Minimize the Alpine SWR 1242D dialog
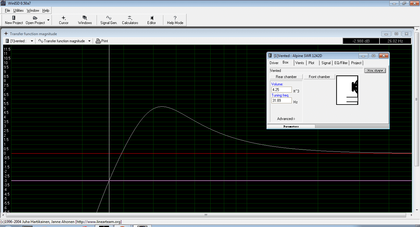The image size is (420, 227). tap(363, 56)
